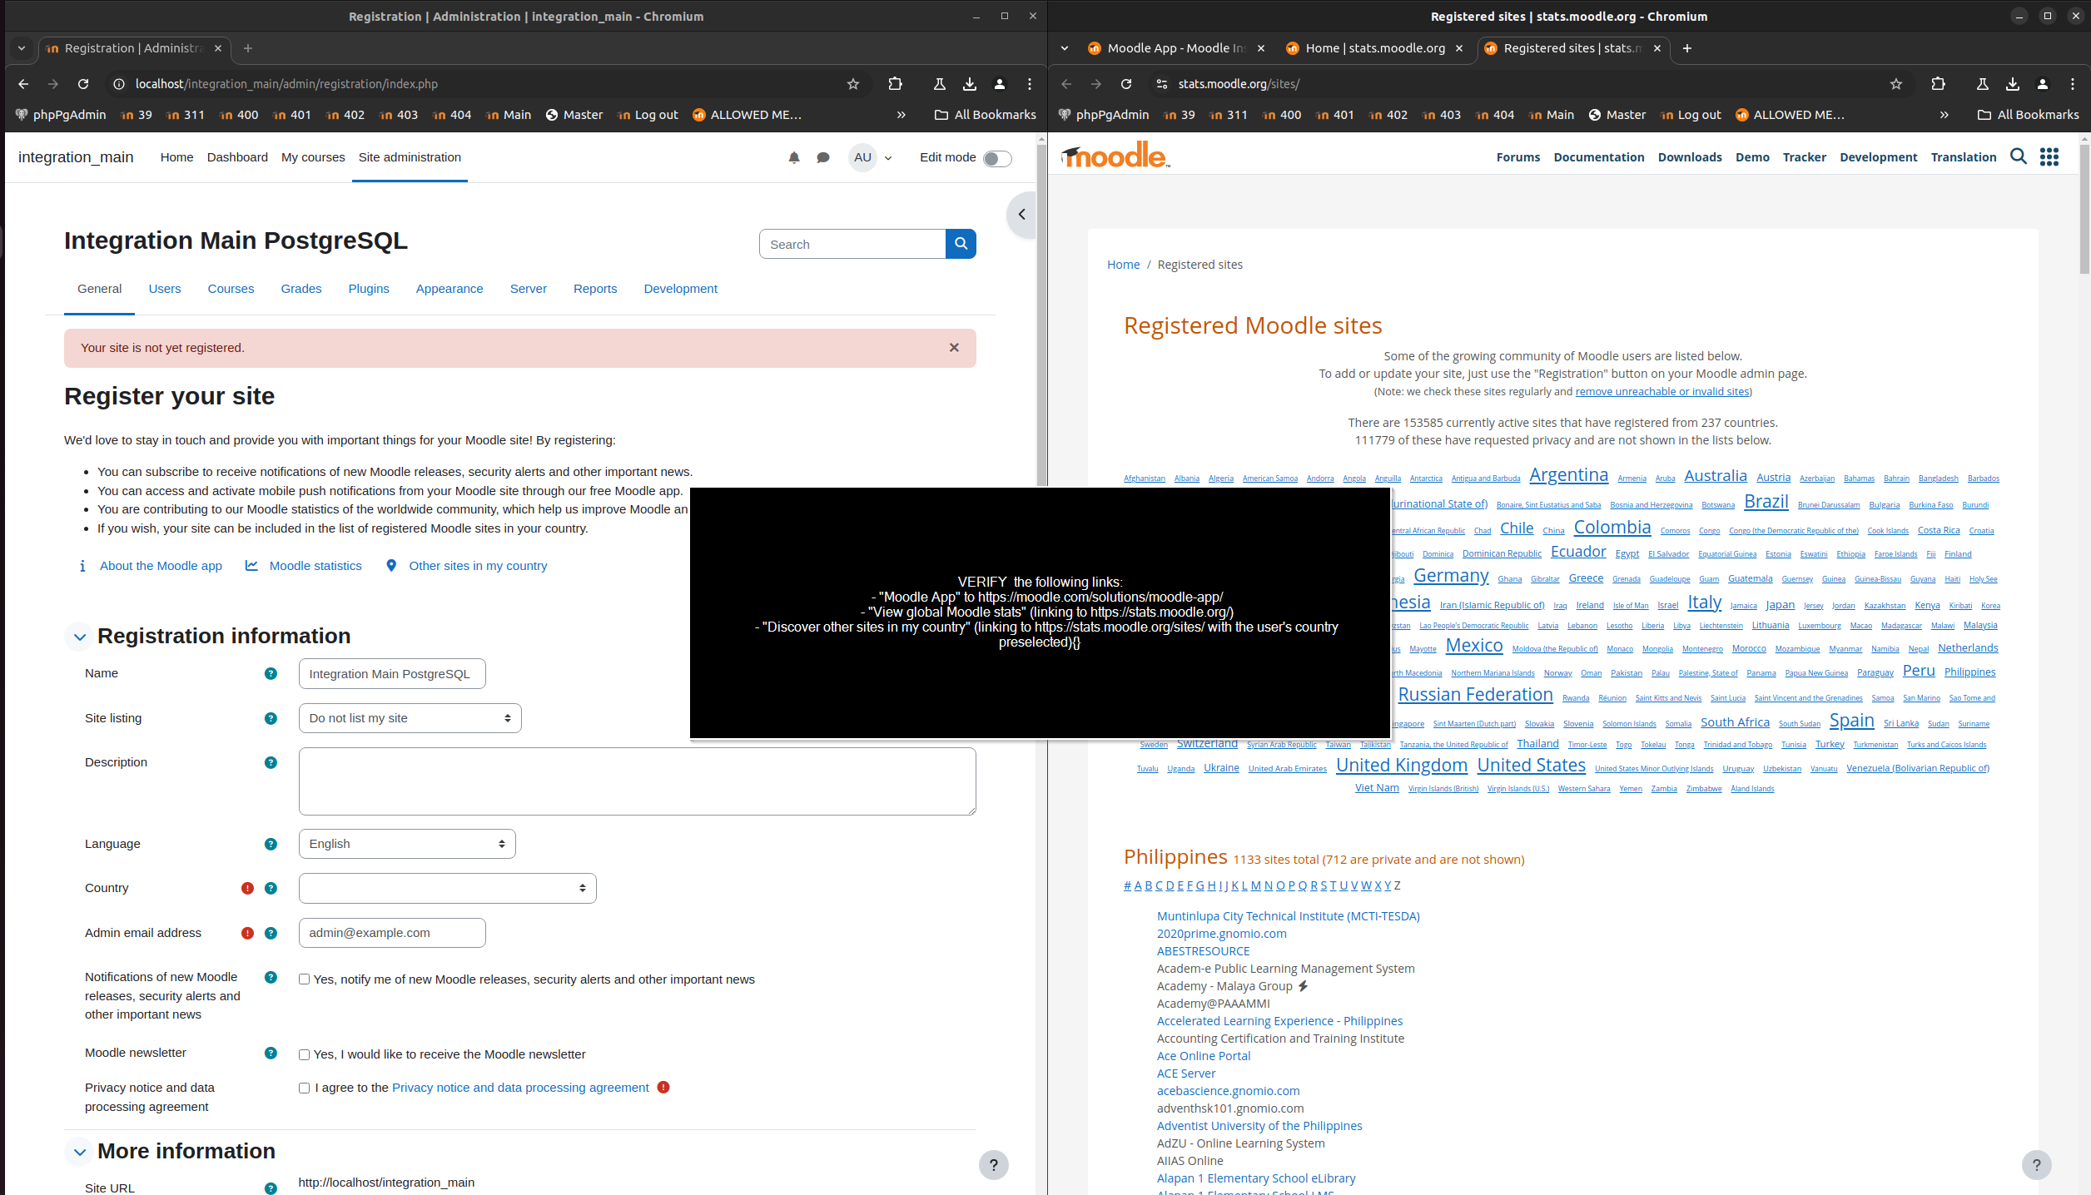Check 'notify me of new Moodle releases' box
The image size is (2091, 1195).
click(304, 979)
